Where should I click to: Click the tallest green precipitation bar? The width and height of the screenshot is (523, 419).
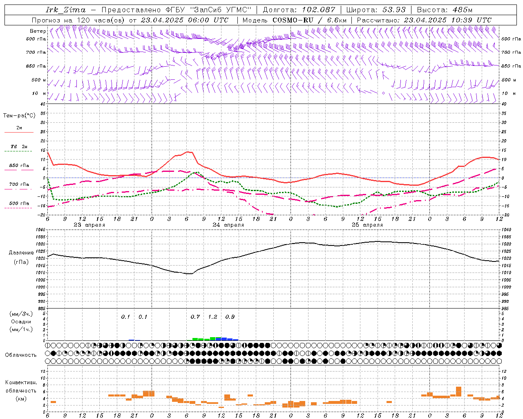click(x=212, y=339)
